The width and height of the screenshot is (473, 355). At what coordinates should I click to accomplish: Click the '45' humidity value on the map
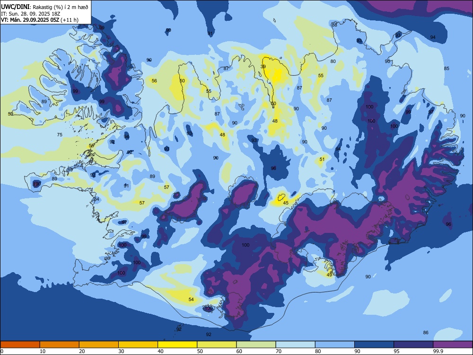[286, 203]
